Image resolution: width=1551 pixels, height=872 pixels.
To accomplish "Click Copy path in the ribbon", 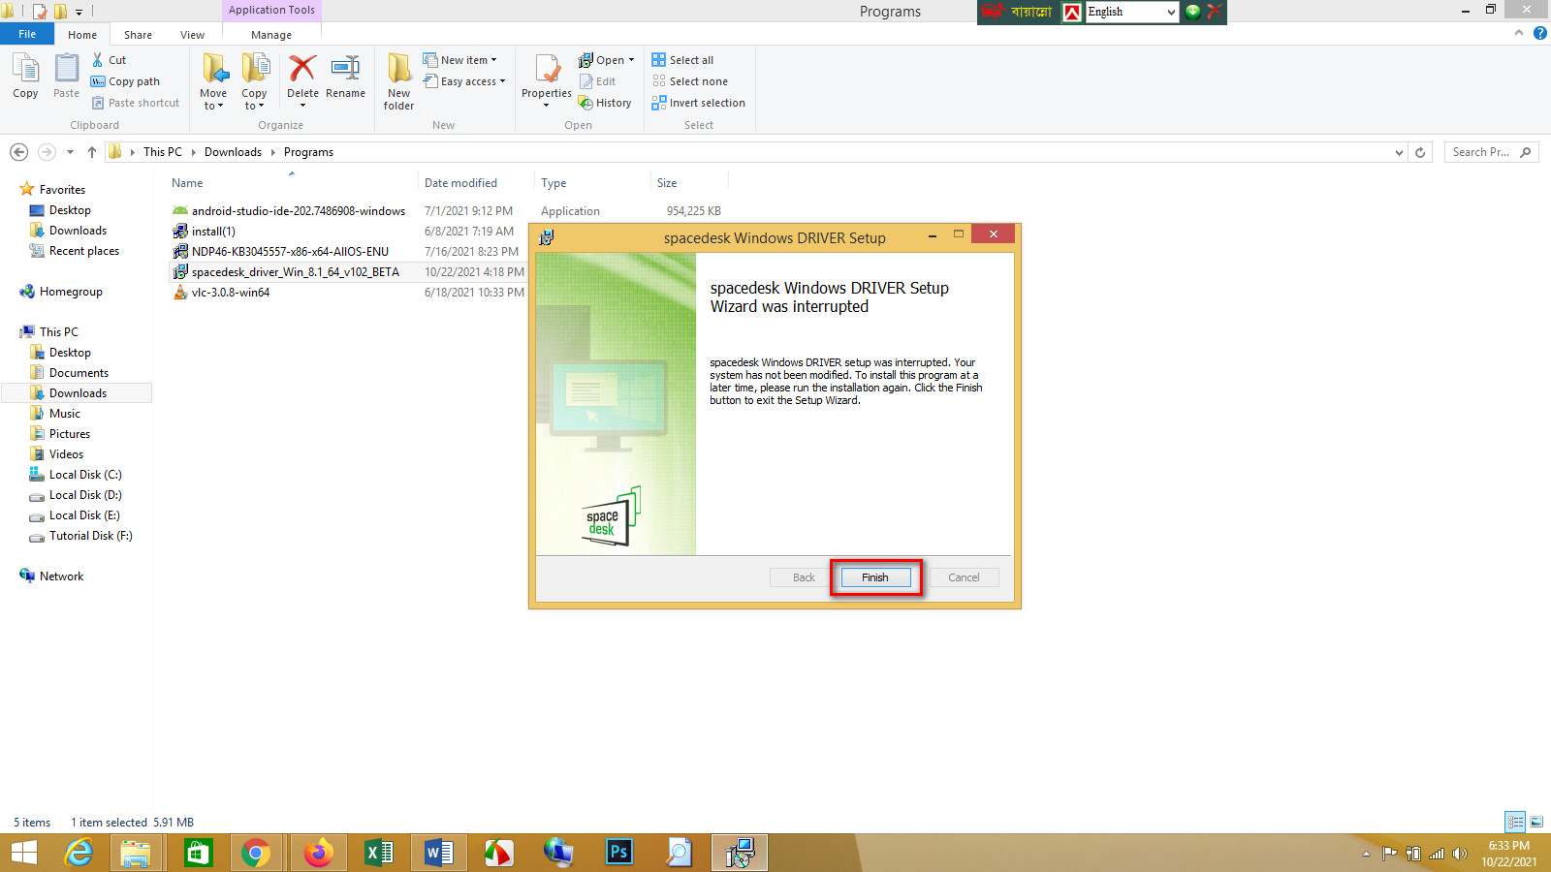I will coord(126,81).
